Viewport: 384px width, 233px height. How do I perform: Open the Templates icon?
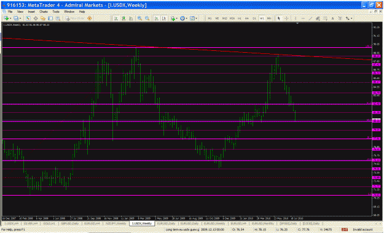coord(192,18)
